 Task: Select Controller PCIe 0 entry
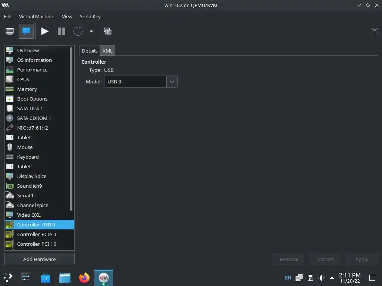[x=40, y=235]
